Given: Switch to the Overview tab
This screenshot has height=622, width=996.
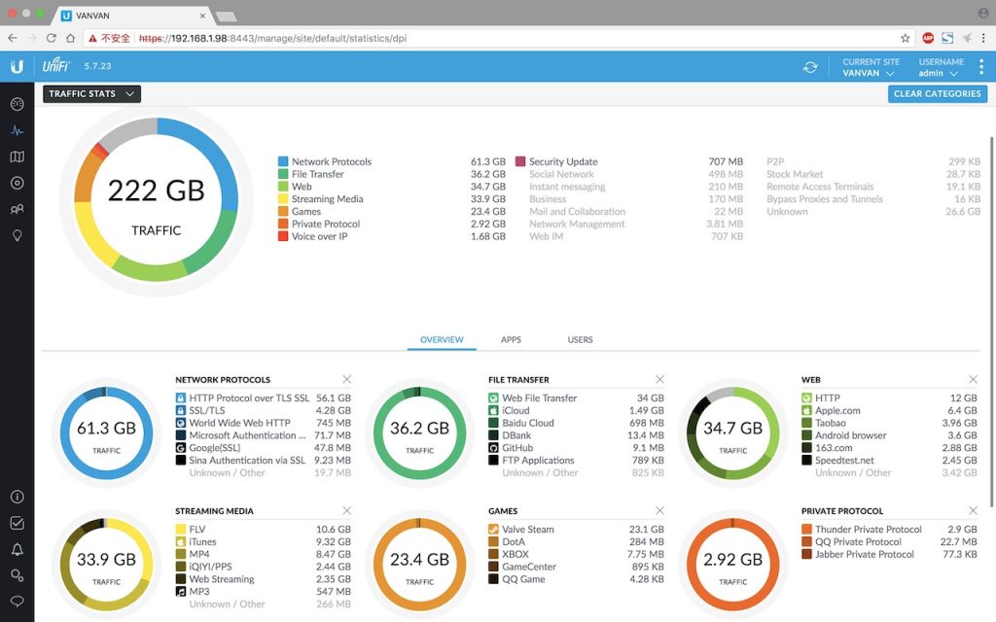Looking at the screenshot, I should click(x=442, y=339).
